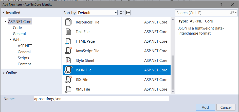Select the 'JavaScript File' row text
Screen dimensions: 239x112
click(87, 51)
